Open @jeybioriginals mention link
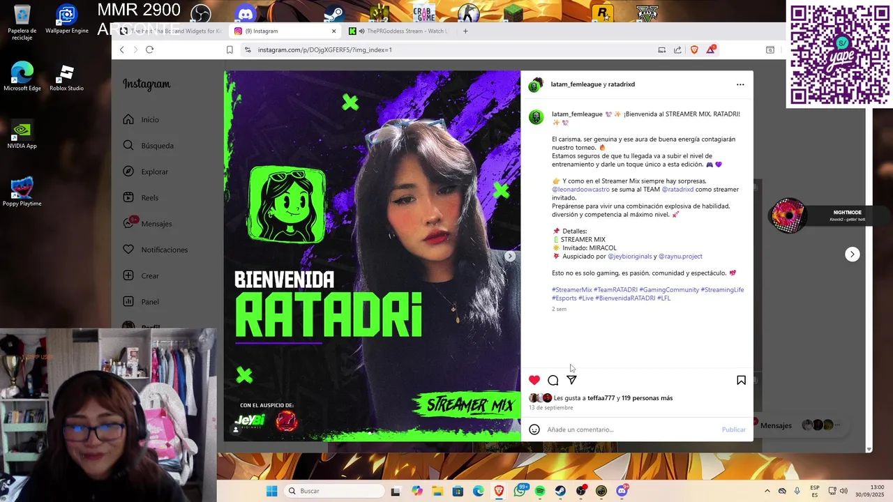This screenshot has width=893, height=502. (x=630, y=256)
